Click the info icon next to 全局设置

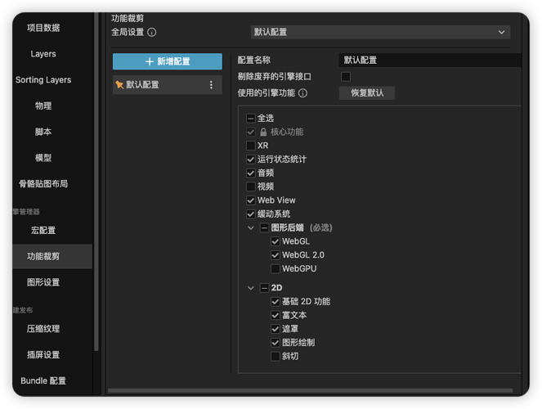tap(152, 32)
